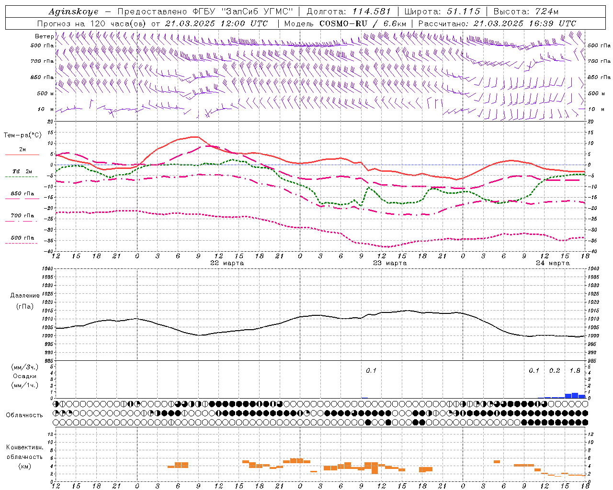This screenshot has height=490, width=613.
Task: Click the 1.8 precipitation amount value
Action: [575, 371]
